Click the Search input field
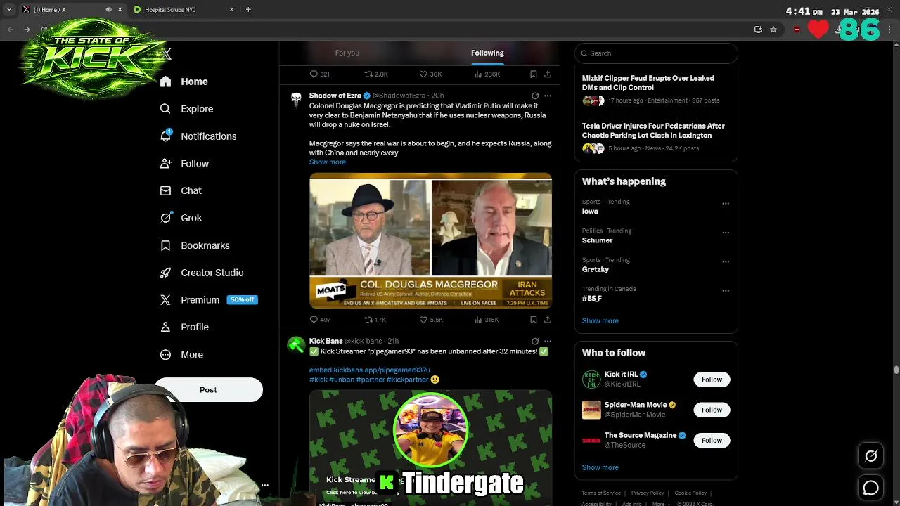900x506 pixels. (x=656, y=53)
